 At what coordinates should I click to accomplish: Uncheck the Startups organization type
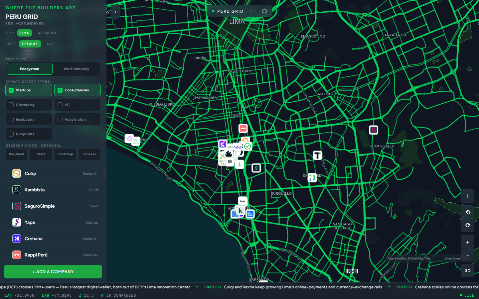coord(29,90)
